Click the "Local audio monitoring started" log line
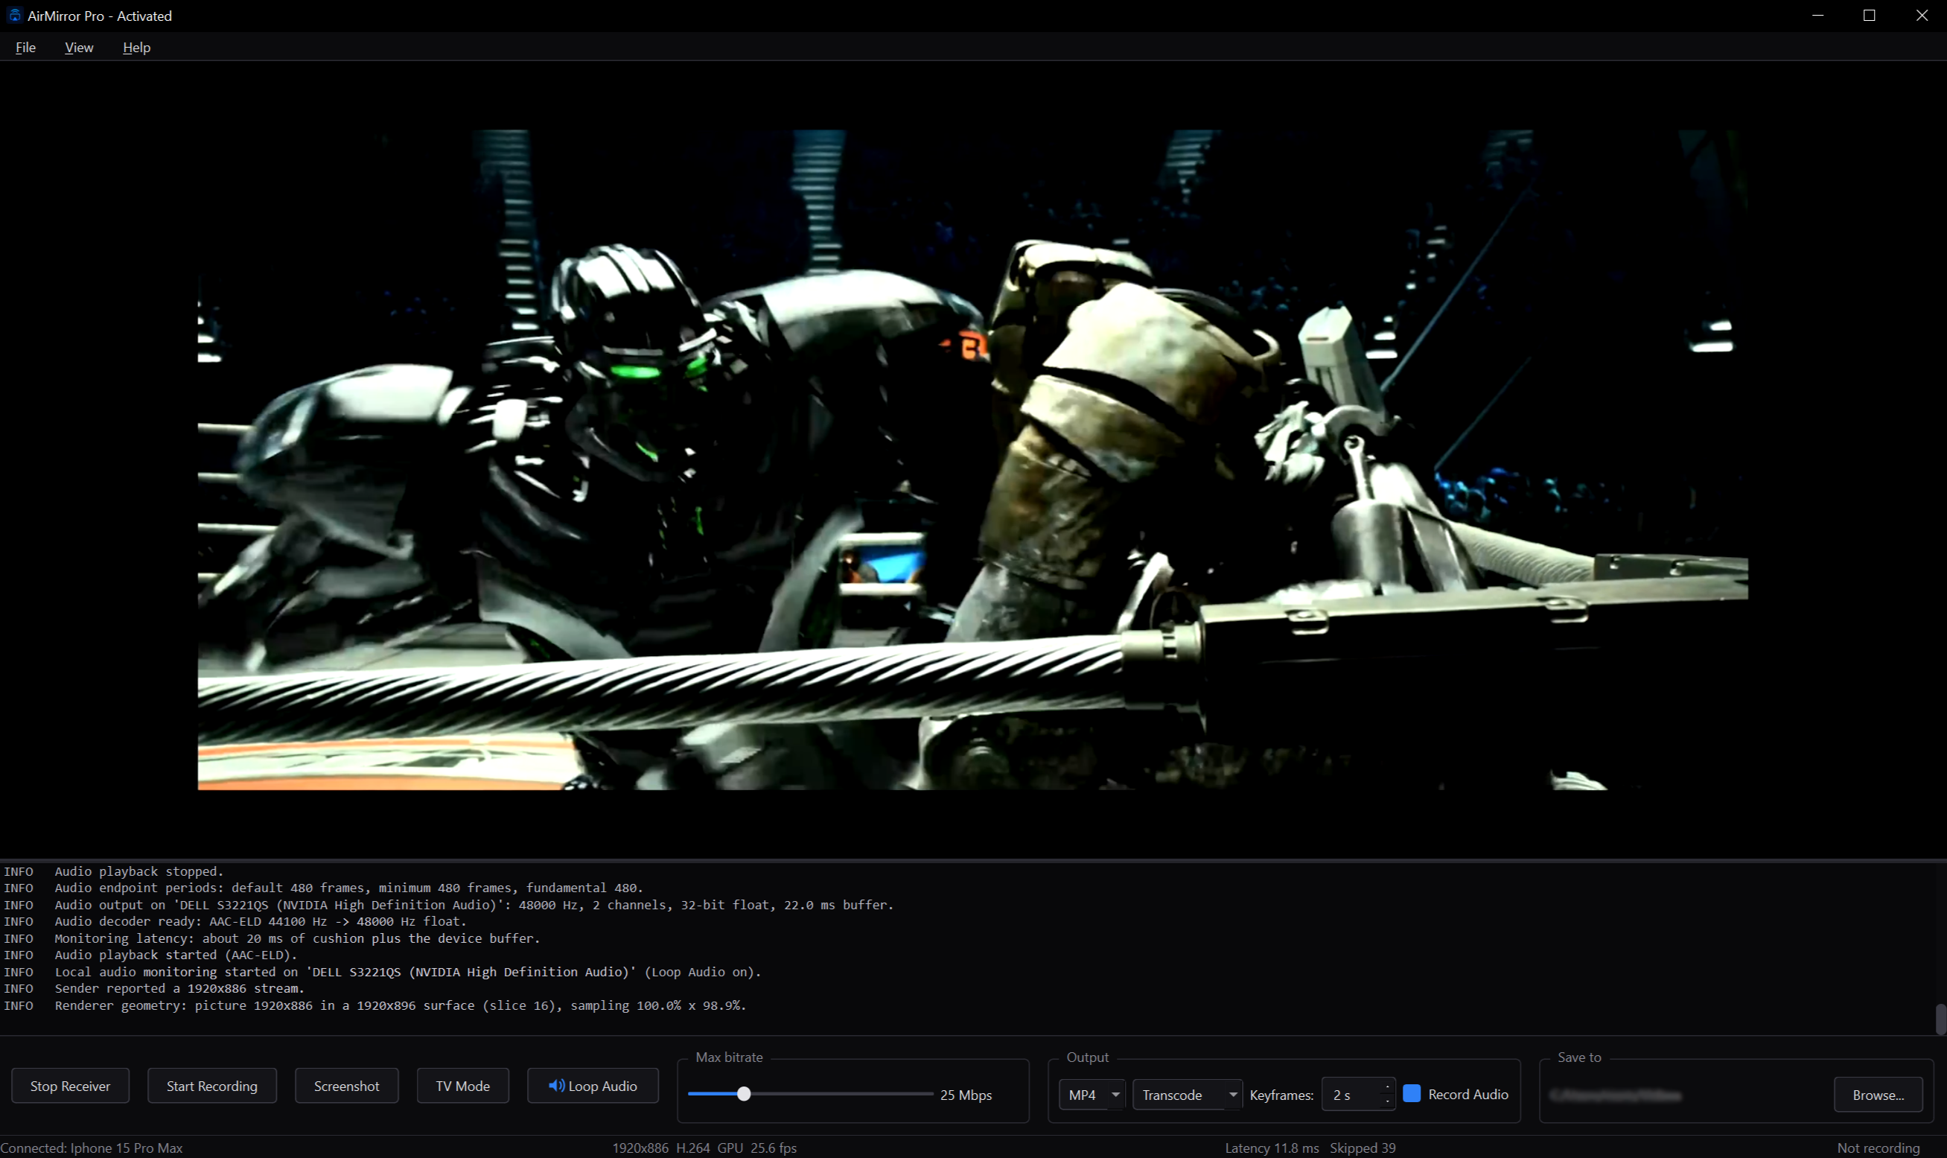Viewport: 1947px width, 1158px height. (408, 972)
